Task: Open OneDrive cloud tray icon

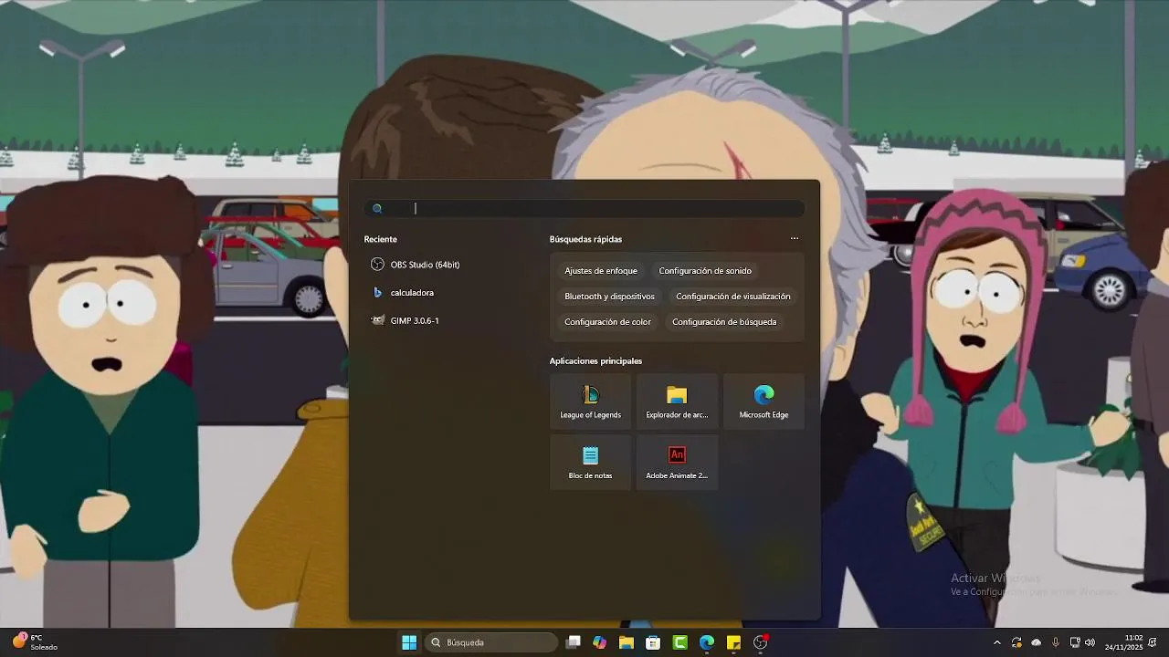Action: pyautogui.click(x=1036, y=642)
